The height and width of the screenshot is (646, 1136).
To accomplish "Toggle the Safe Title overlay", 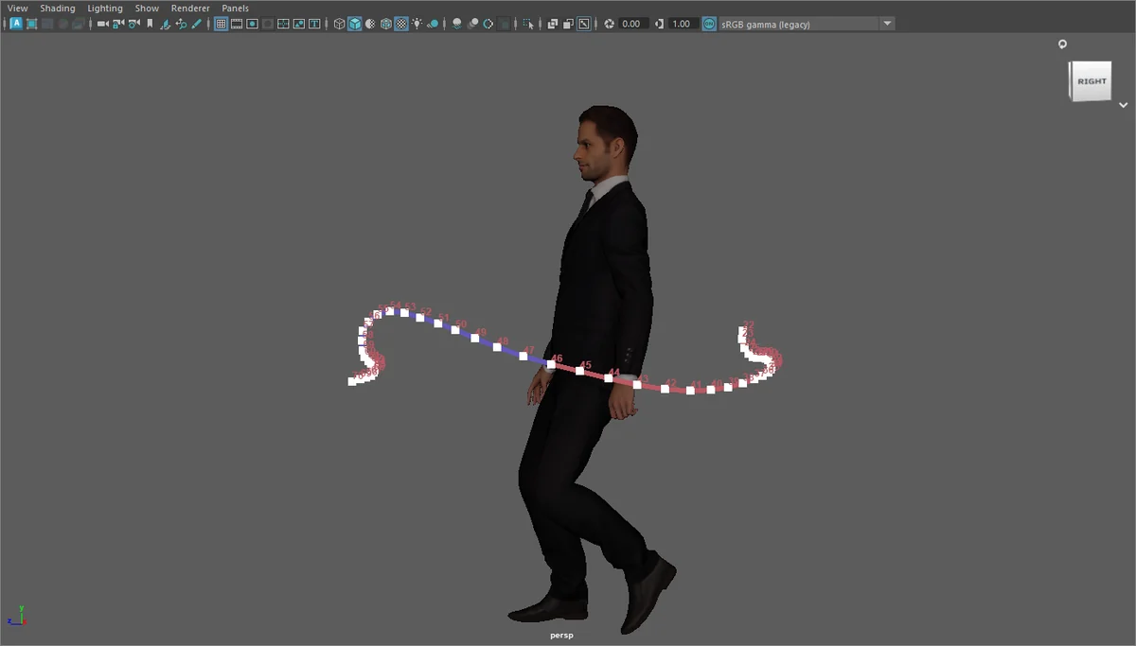I will pyautogui.click(x=314, y=24).
